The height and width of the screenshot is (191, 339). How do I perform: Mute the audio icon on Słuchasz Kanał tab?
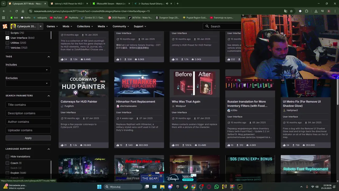pos(167,4)
